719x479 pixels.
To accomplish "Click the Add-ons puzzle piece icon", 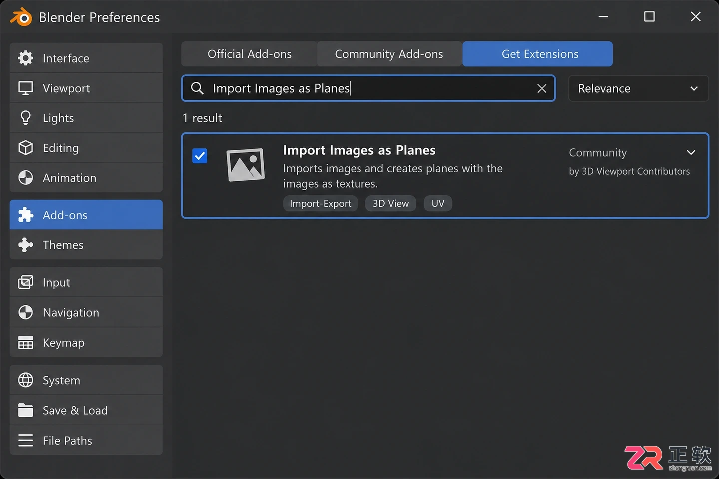I will tap(25, 215).
